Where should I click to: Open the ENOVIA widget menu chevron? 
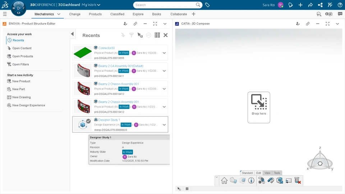tap(165, 24)
